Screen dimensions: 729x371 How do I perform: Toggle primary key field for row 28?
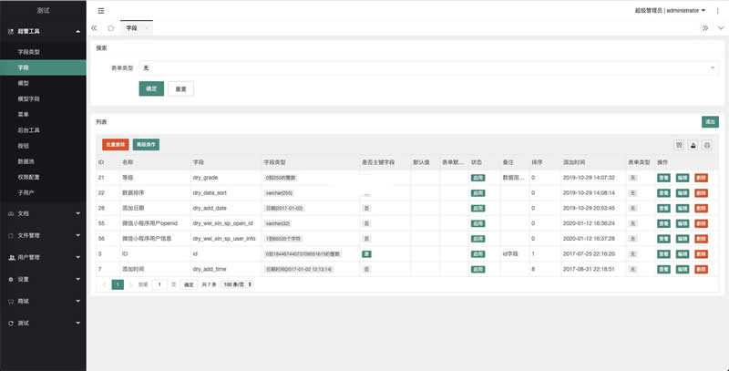tap(366, 209)
